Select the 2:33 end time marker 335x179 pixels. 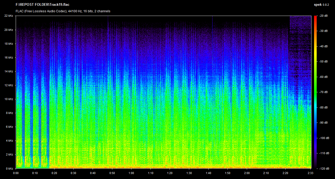tap(310, 173)
